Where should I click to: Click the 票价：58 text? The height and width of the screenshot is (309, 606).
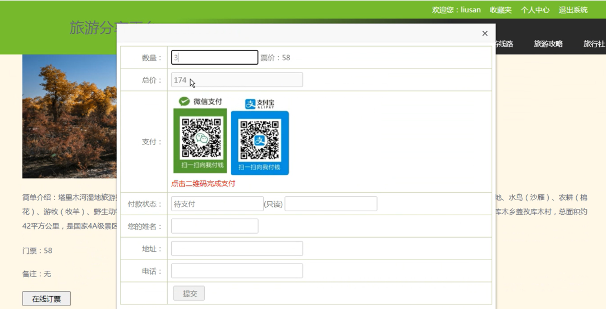click(x=275, y=58)
